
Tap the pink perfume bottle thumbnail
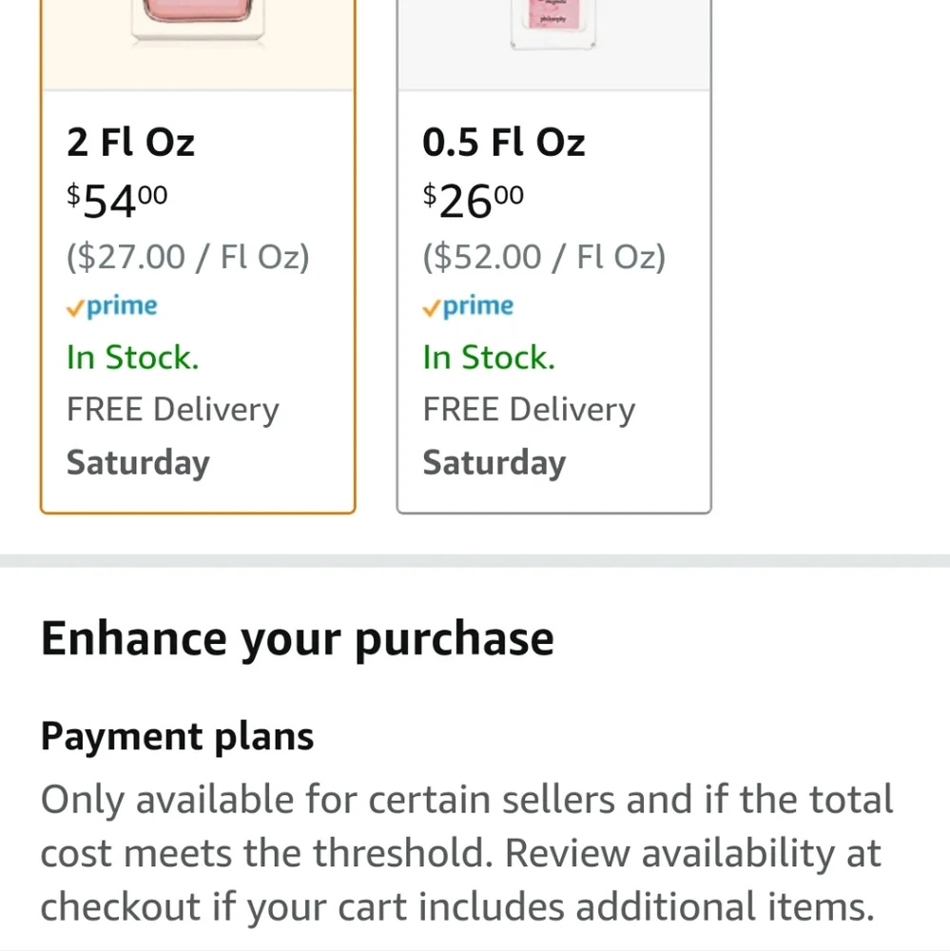198,21
